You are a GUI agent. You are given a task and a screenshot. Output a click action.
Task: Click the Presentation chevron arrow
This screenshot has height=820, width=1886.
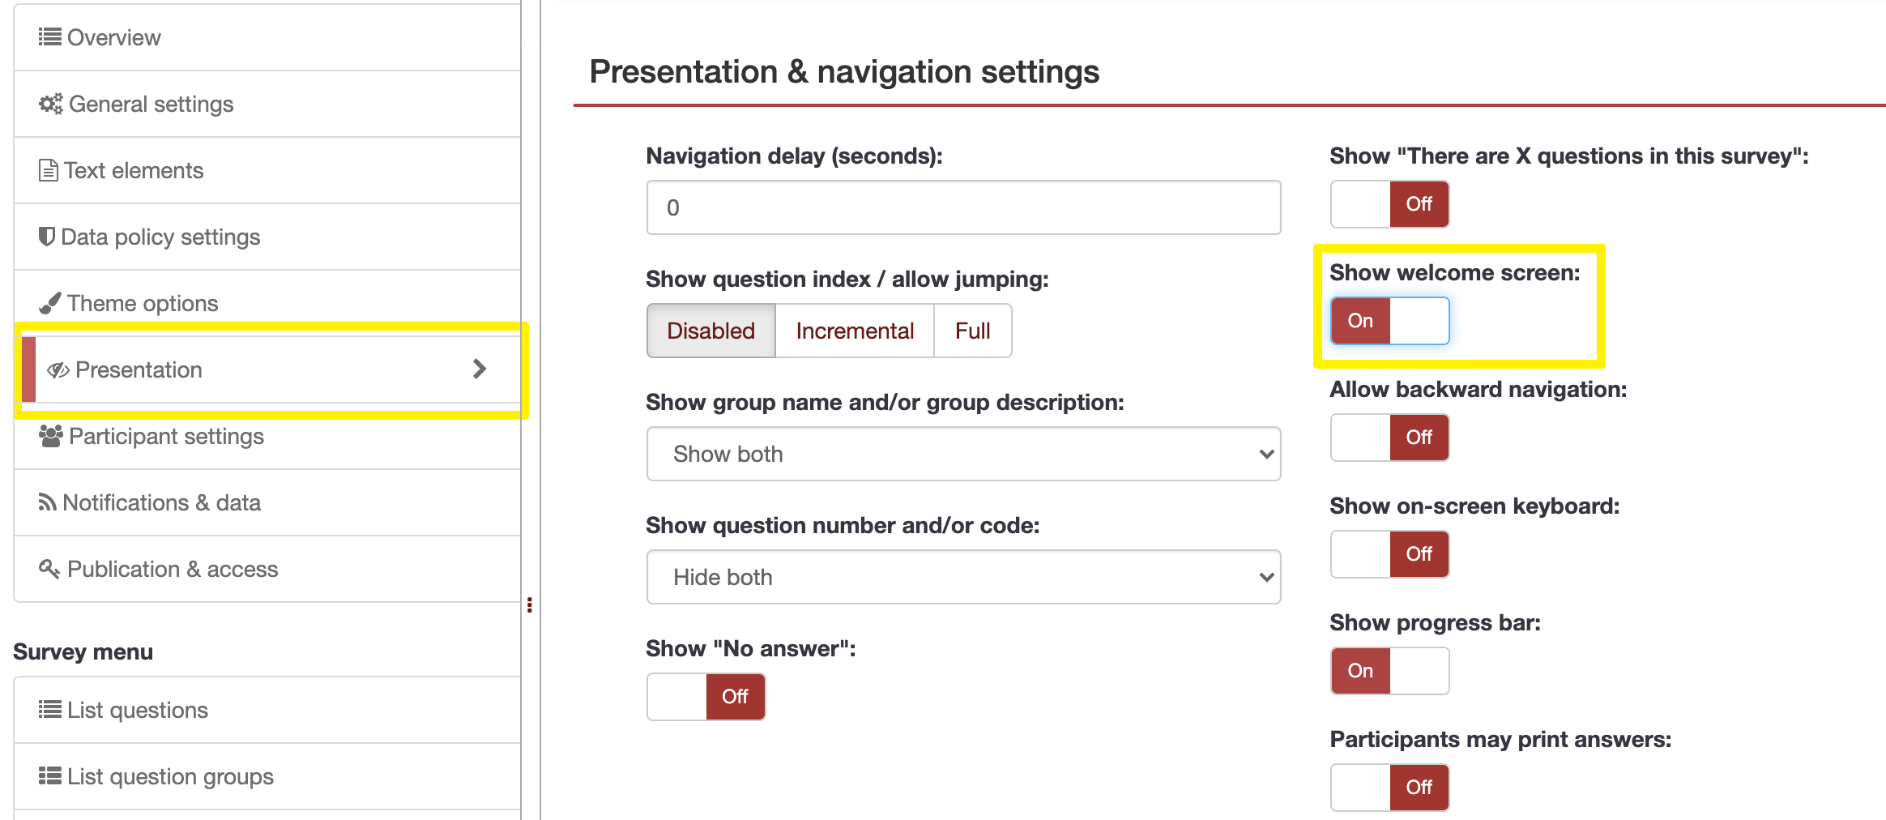(480, 369)
